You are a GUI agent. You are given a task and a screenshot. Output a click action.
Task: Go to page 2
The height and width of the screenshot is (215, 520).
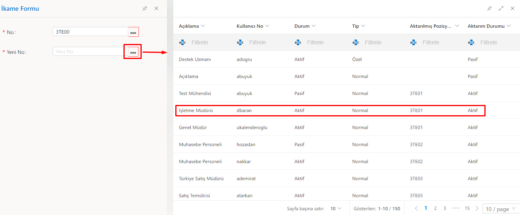click(435, 208)
